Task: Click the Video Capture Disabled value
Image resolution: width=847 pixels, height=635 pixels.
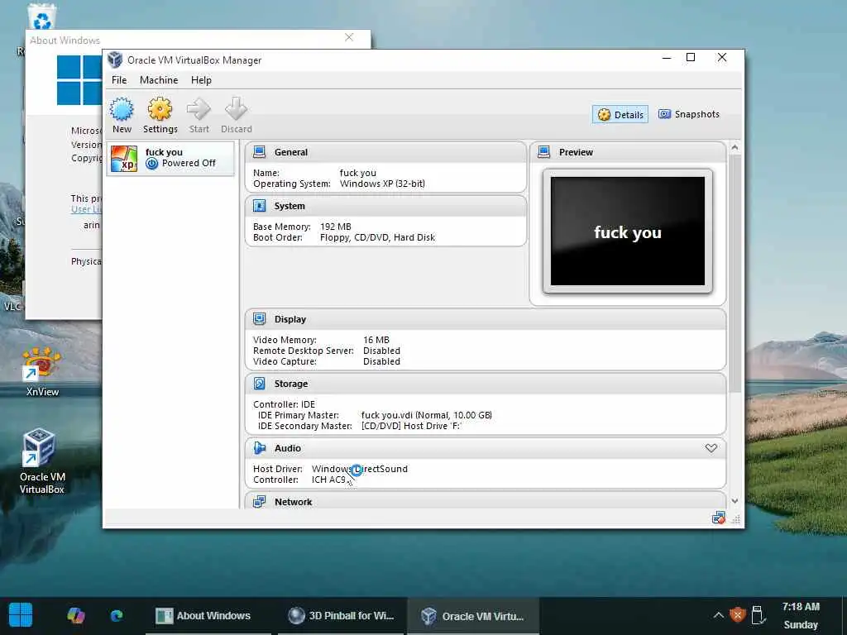Action: (381, 362)
